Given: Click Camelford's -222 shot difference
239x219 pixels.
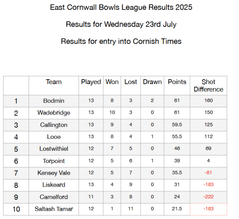Looking at the screenshot, I should point(208,197).
